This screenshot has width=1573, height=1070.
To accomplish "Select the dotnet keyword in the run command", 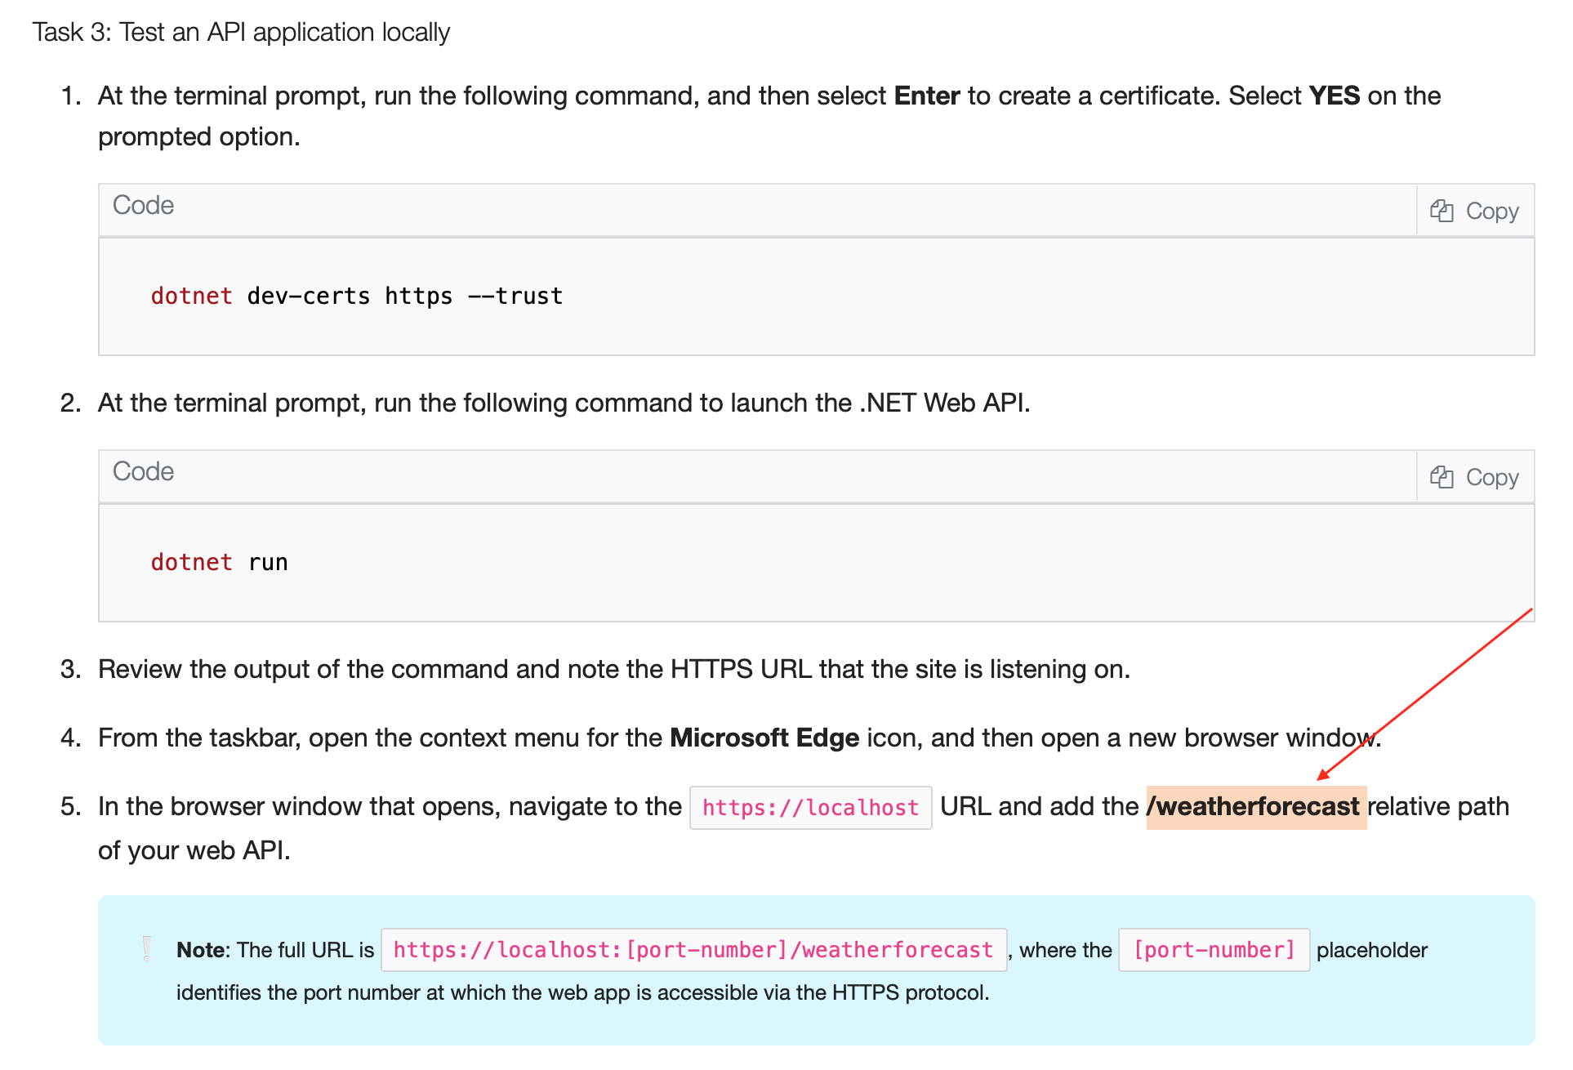I will coord(190,562).
